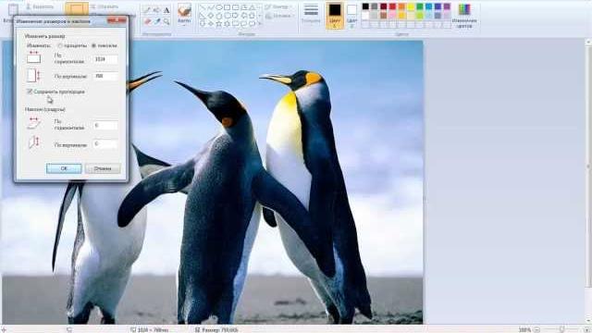Choose the purple palette swatch
Viewport: 592px width, 333px height.
point(447,6)
